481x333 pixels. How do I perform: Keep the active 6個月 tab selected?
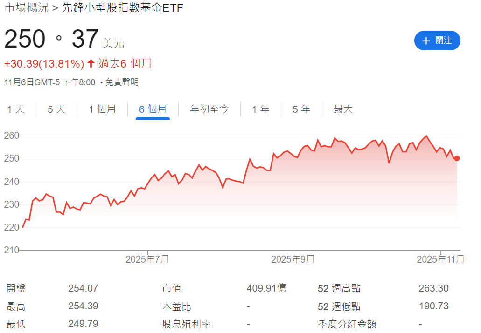152,109
